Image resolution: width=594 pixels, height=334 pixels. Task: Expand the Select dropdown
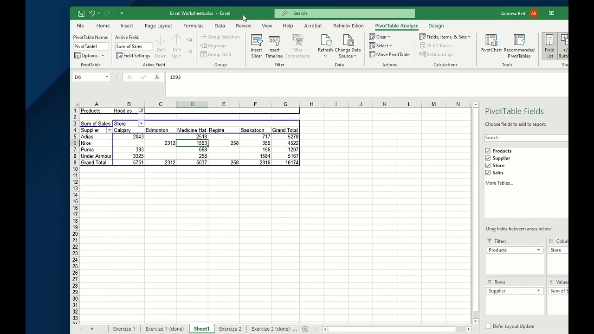381,45
